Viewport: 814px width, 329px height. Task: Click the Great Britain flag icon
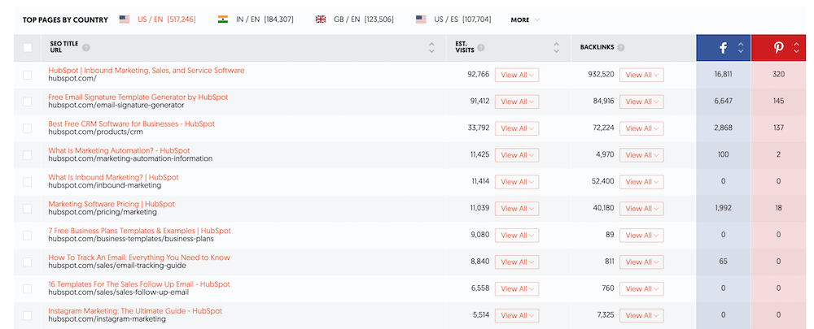pyautogui.click(x=321, y=19)
